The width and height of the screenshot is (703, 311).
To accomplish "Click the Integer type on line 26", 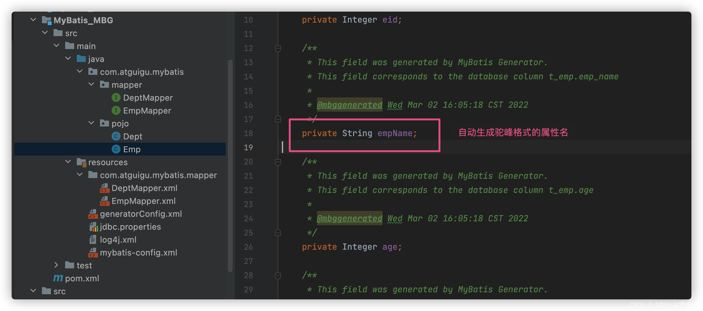I will point(360,247).
